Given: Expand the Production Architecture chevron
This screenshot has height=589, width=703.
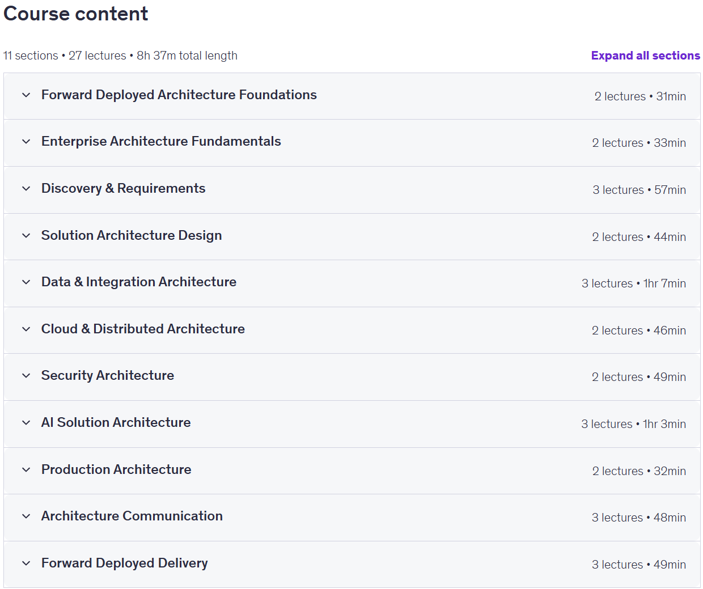Looking at the screenshot, I should pyautogui.click(x=26, y=470).
